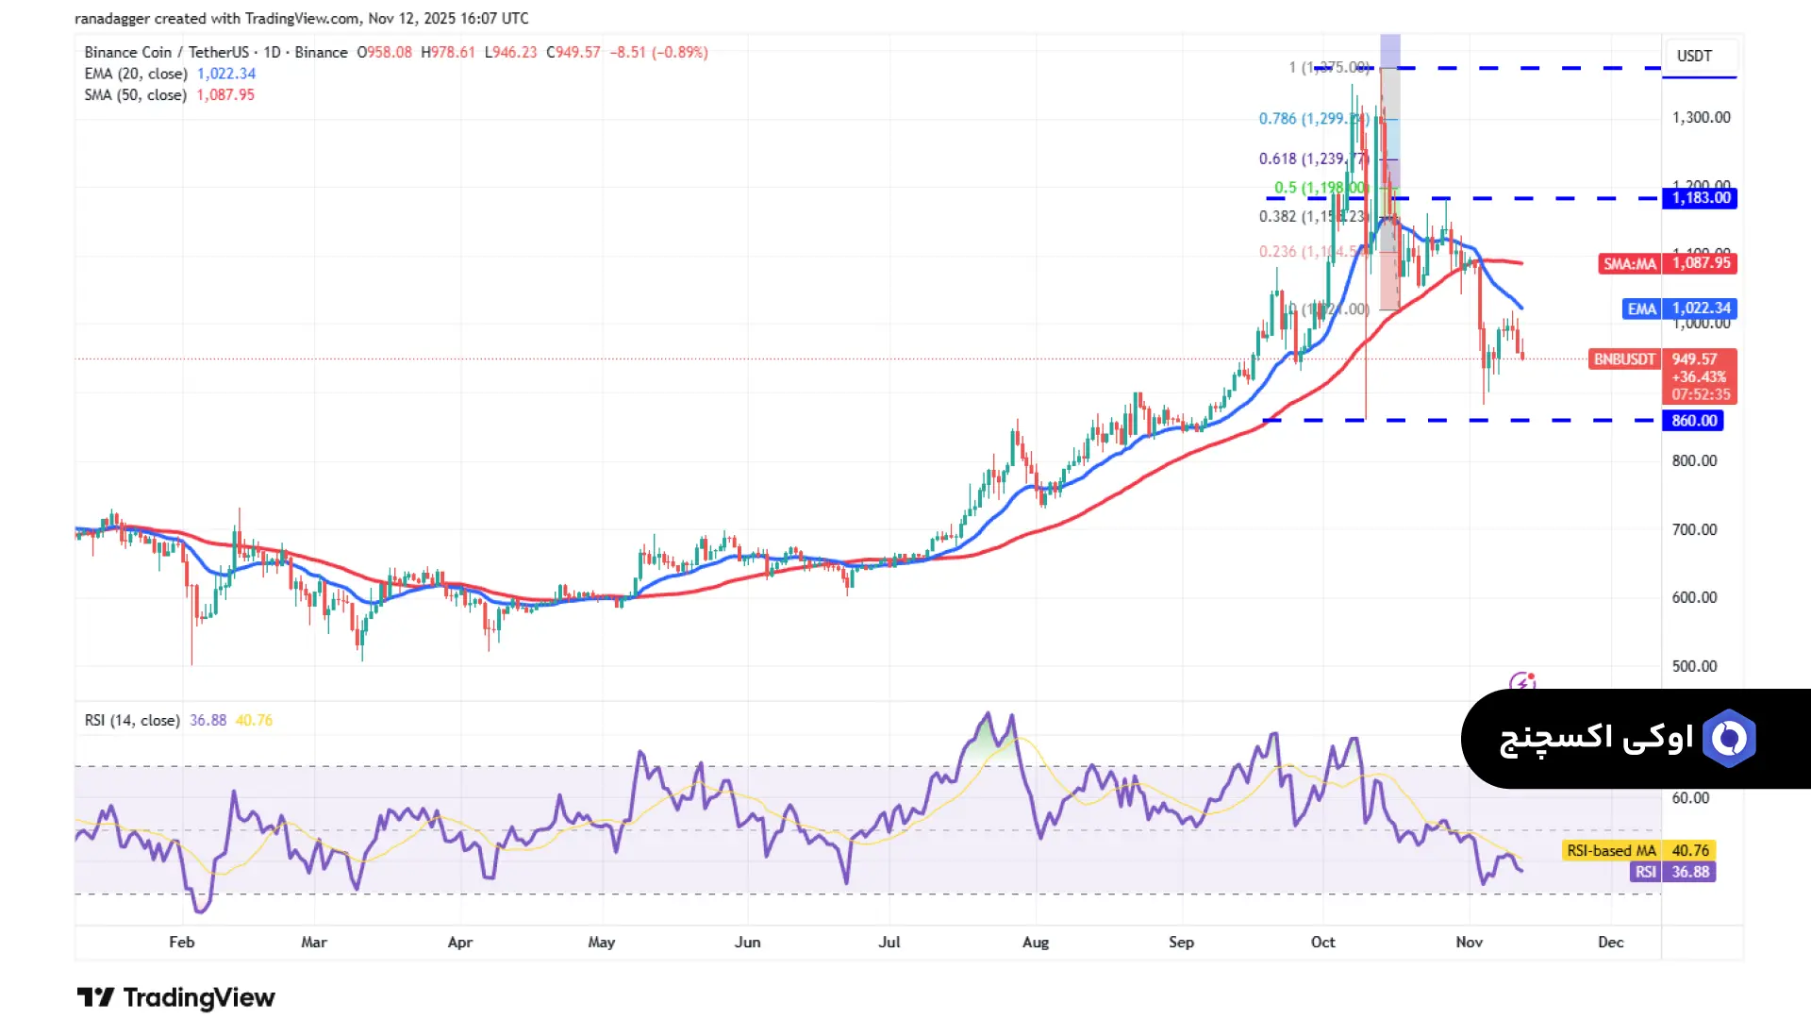Click the purple lightning bolt icon
Viewport: 1811px width, 1019px height.
point(1521,682)
